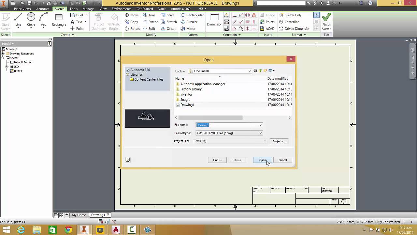The width and height of the screenshot is (417, 235).
Task: Toggle Driven Dimension format option
Action: [x=295, y=28]
